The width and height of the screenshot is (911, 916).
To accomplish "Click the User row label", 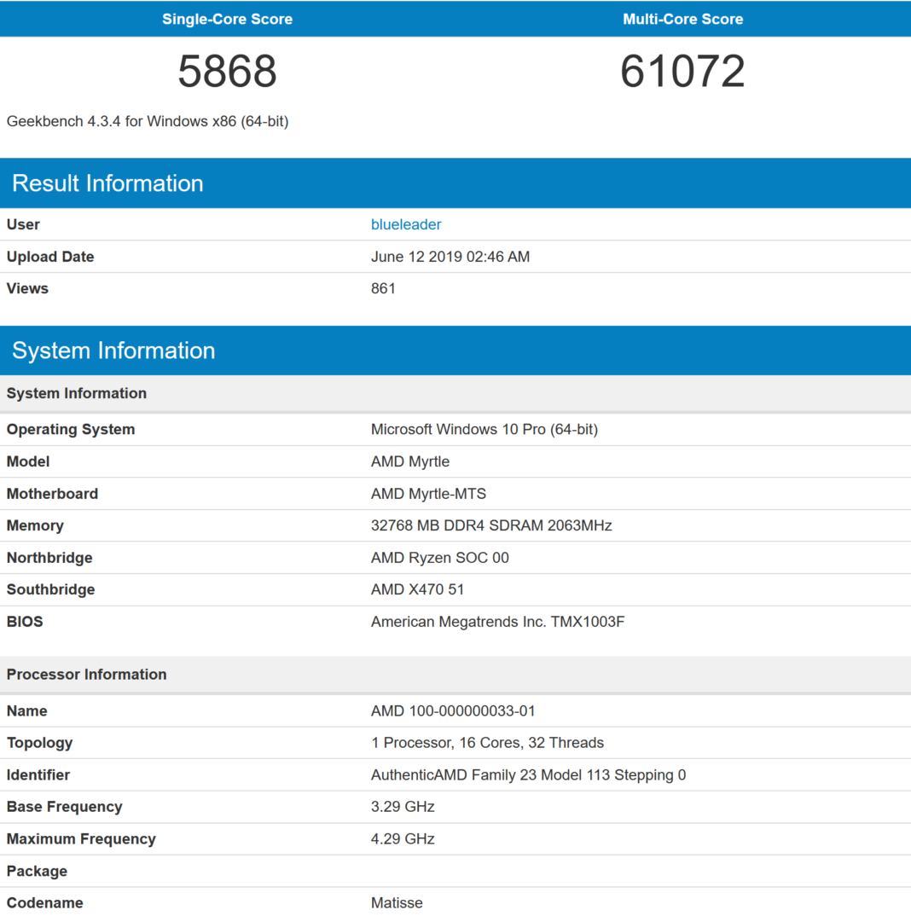I will pos(23,224).
